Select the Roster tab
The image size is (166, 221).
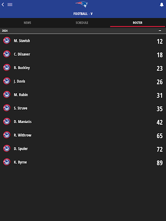tap(137, 23)
